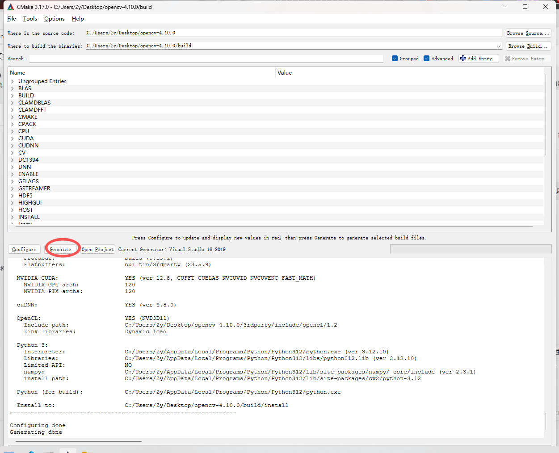Click the plus icon on Add Entry

[x=463, y=59]
